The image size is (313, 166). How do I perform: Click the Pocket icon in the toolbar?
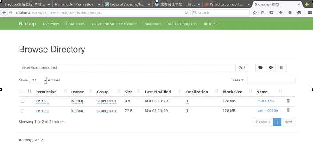point(272,12)
